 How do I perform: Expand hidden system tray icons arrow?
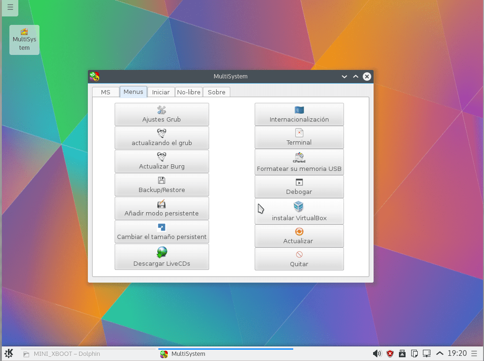[x=439, y=353]
